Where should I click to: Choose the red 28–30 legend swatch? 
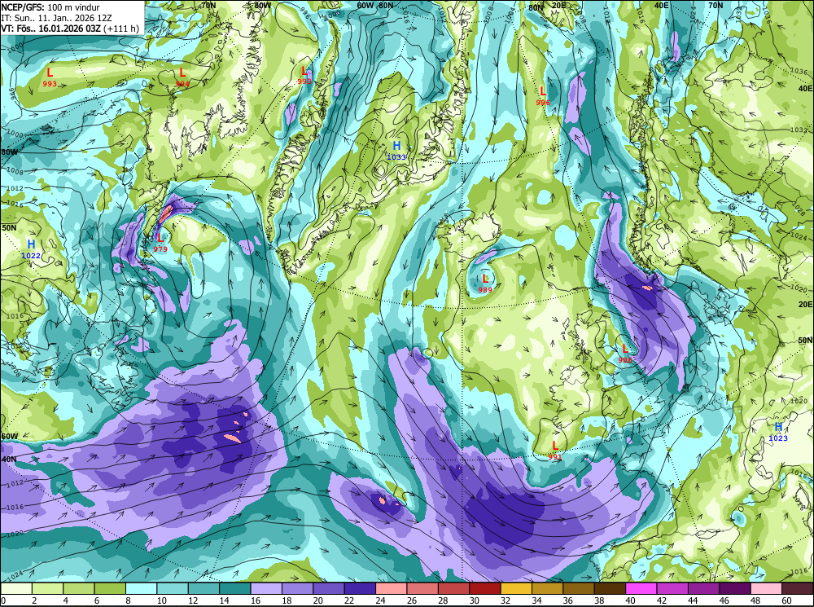tap(453, 588)
